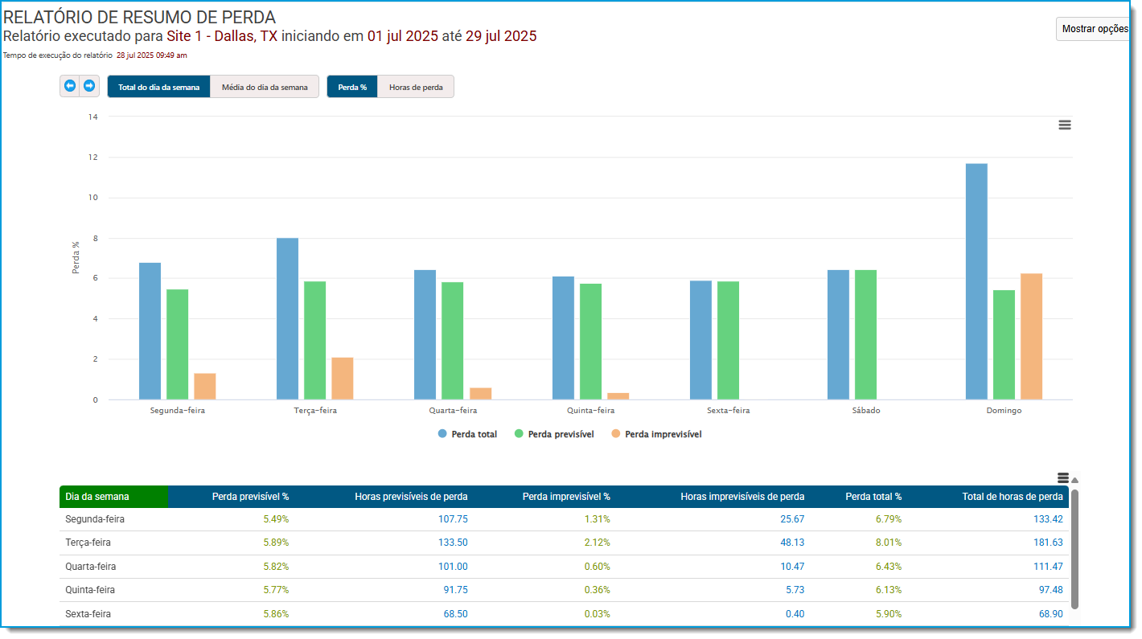This screenshot has width=1142, height=639.
Task: Click the Mostrar opções button
Action: point(1094,29)
